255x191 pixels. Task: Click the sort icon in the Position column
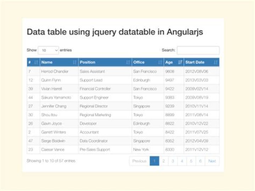[128, 62]
